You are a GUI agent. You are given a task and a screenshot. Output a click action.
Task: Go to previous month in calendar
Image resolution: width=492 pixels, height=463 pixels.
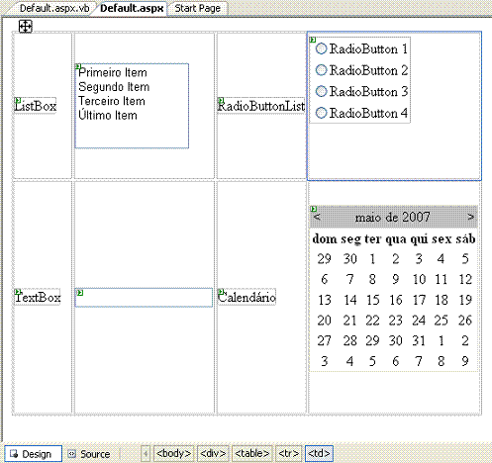[317, 217]
